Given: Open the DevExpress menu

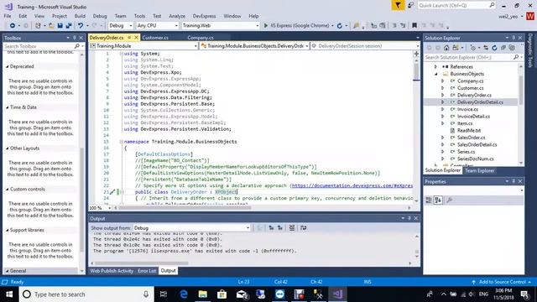Looking at the screenshot, I should (x=204, y=16).
